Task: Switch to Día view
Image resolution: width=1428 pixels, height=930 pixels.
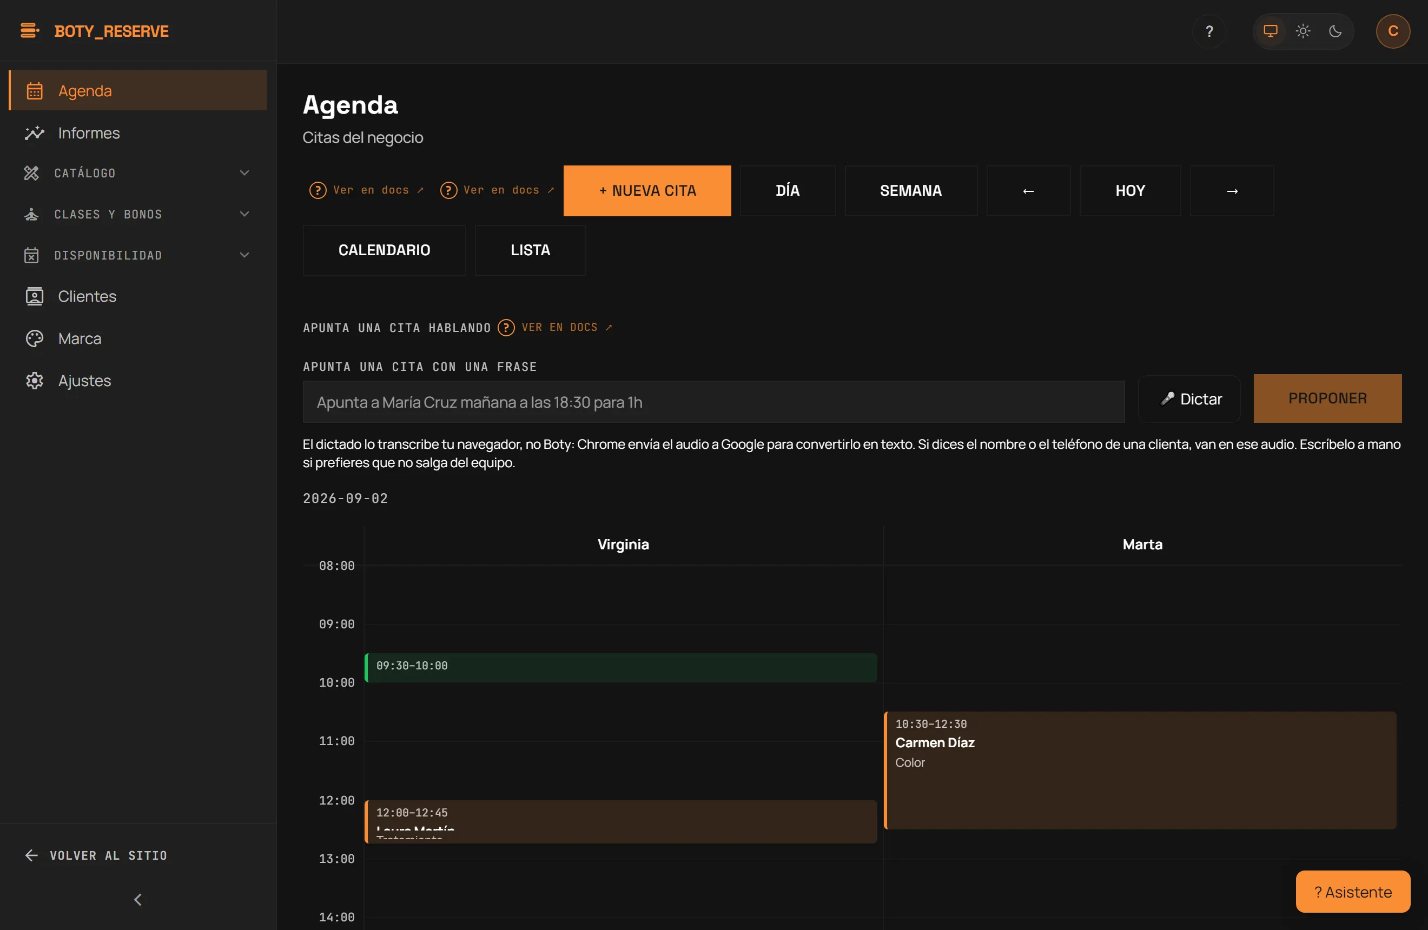Action: [787, 191]
